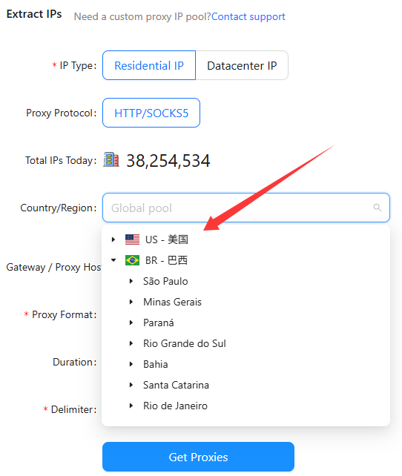Click the Proxy Protocol label
The image size is (402, 476).
point(62,113)
